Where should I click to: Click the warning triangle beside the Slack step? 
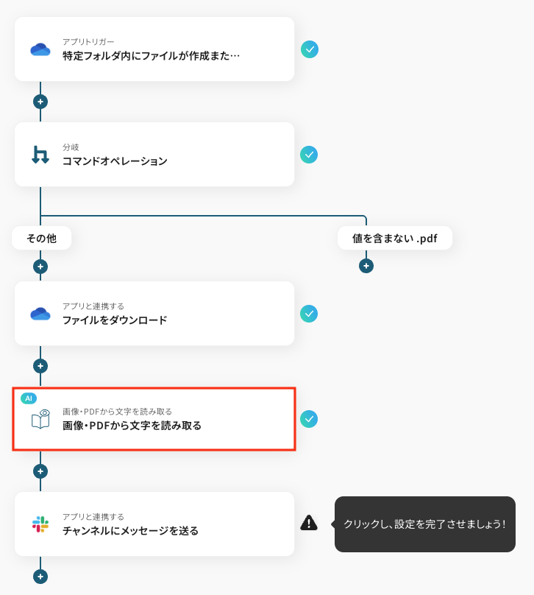pos(309,523)
